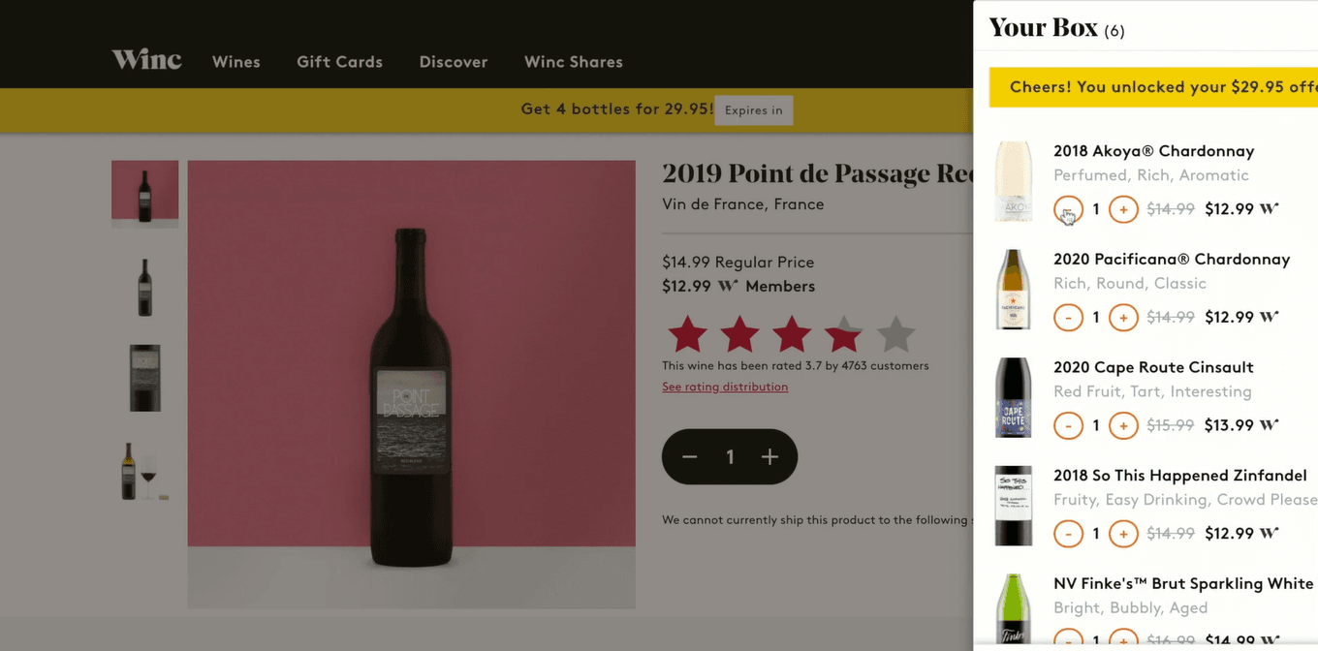Navigate to Winc Shares
The image size is (1318, 651).
click(574, 62)
